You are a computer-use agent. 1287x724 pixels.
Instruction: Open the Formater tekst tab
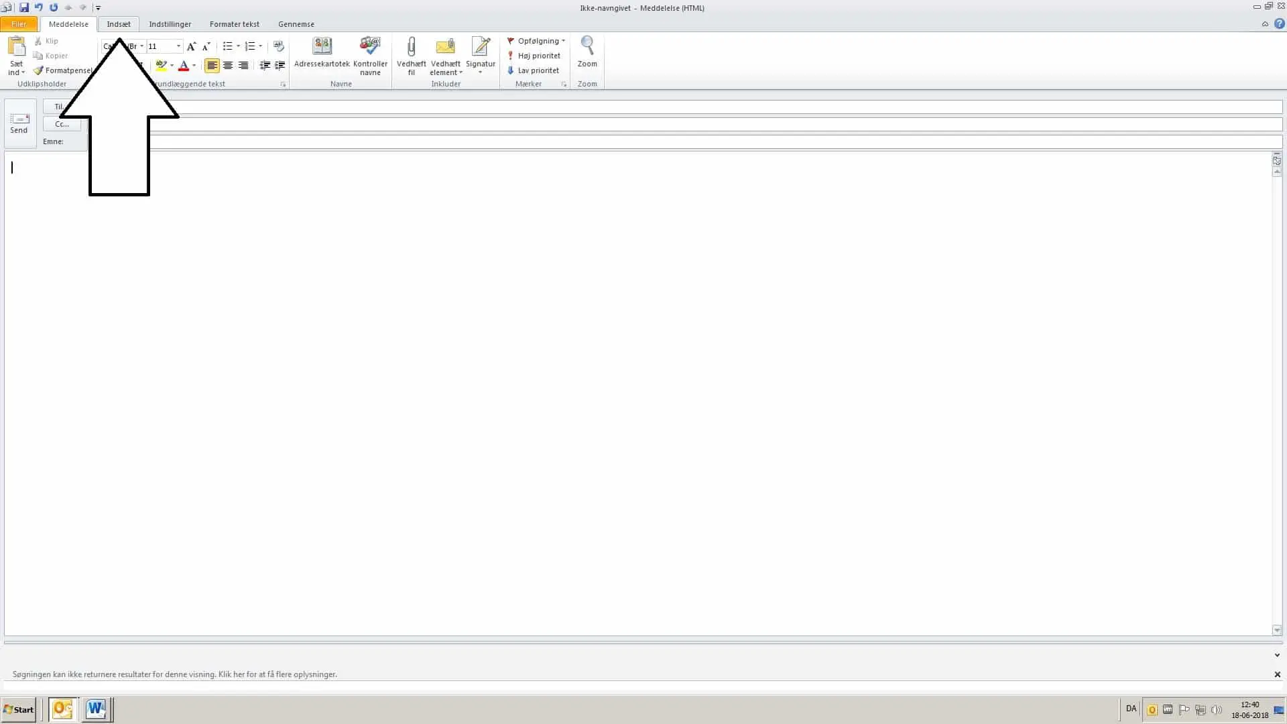tap(234, 24)
